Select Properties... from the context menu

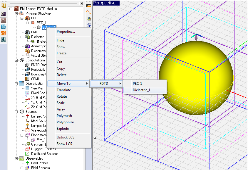[x=66, y=32]
